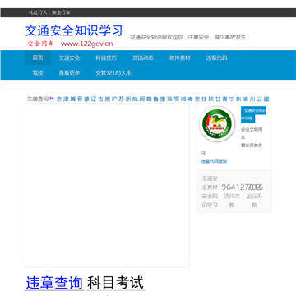
Task: Click the red 安全用车 slogan under title
Action: (40, 44)
